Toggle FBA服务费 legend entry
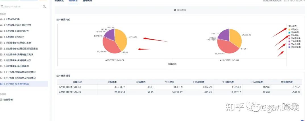The image size is (307, 121). click(294, 38)
